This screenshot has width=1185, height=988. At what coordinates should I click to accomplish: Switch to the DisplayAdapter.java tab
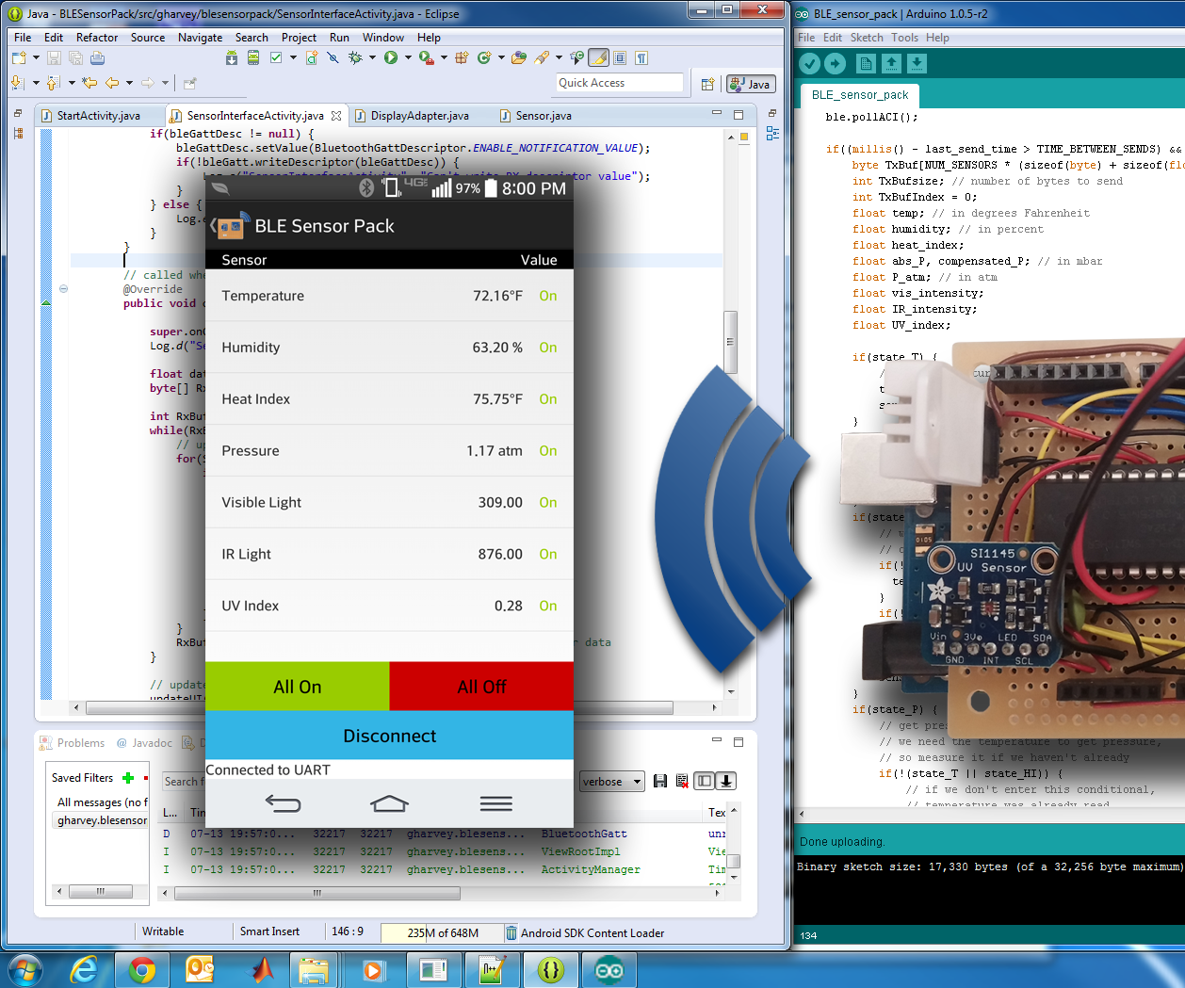tap(419, 116)
